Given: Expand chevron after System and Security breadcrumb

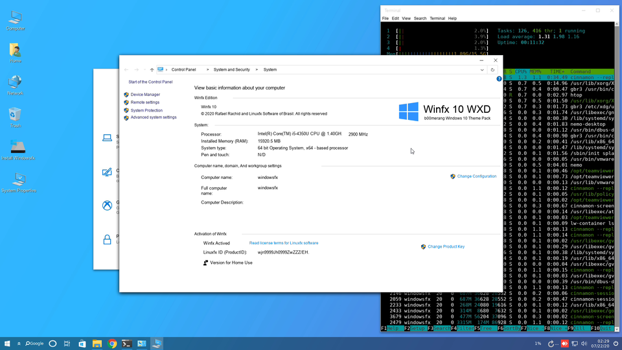Looking at the screenshot, I should [257, 70].
